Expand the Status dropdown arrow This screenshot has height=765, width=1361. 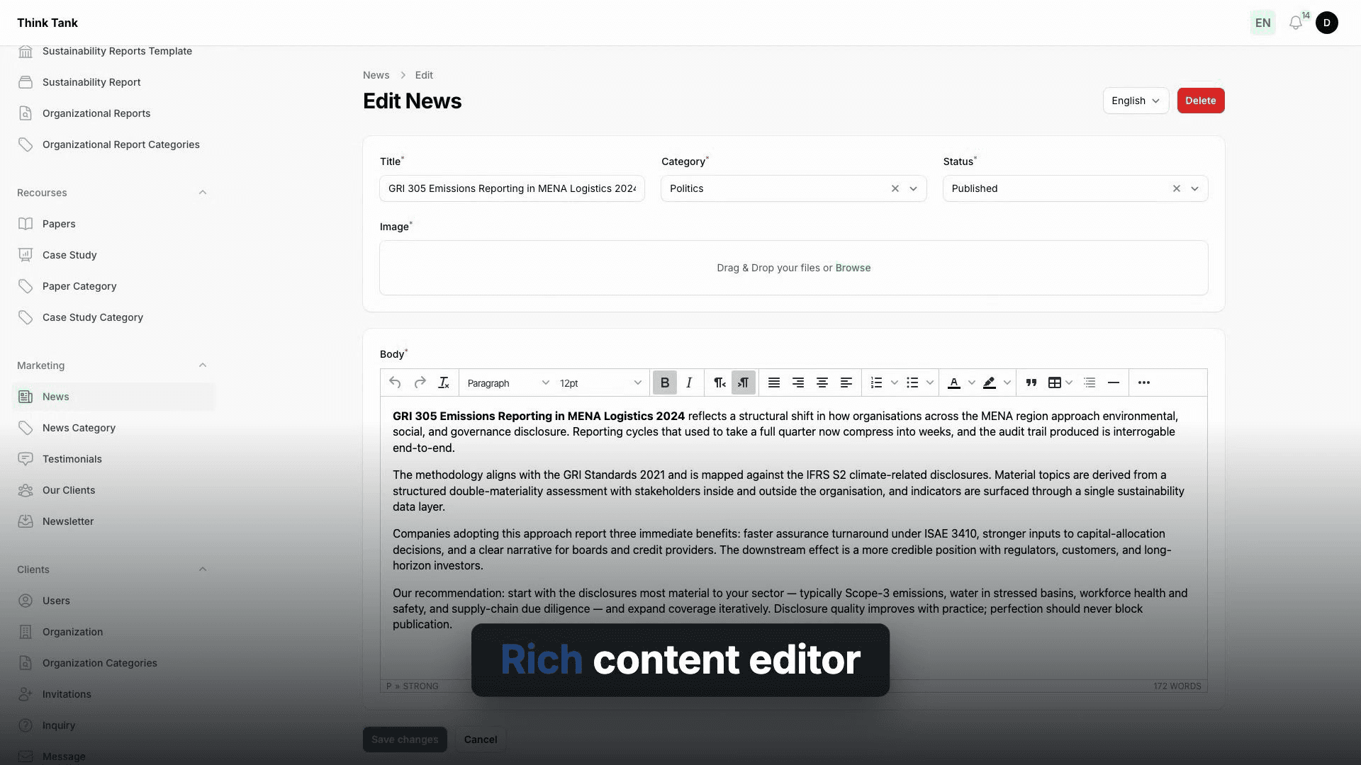click(x=1195, y=188)
